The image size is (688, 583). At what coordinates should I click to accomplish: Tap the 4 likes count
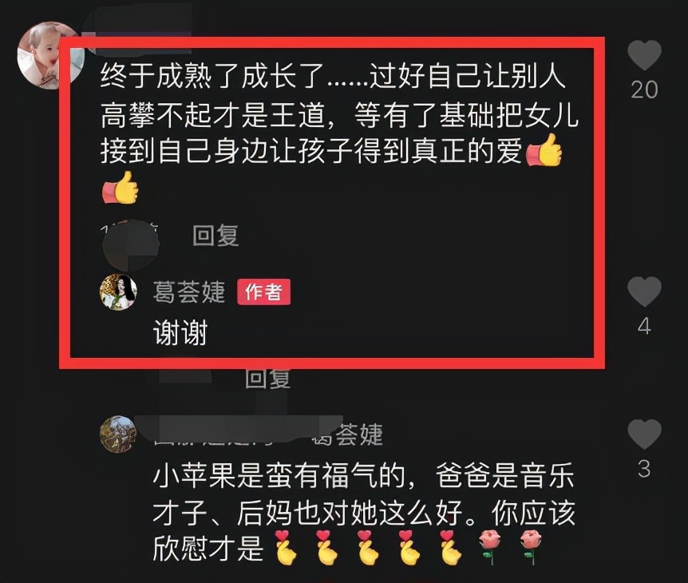(644, 326)
